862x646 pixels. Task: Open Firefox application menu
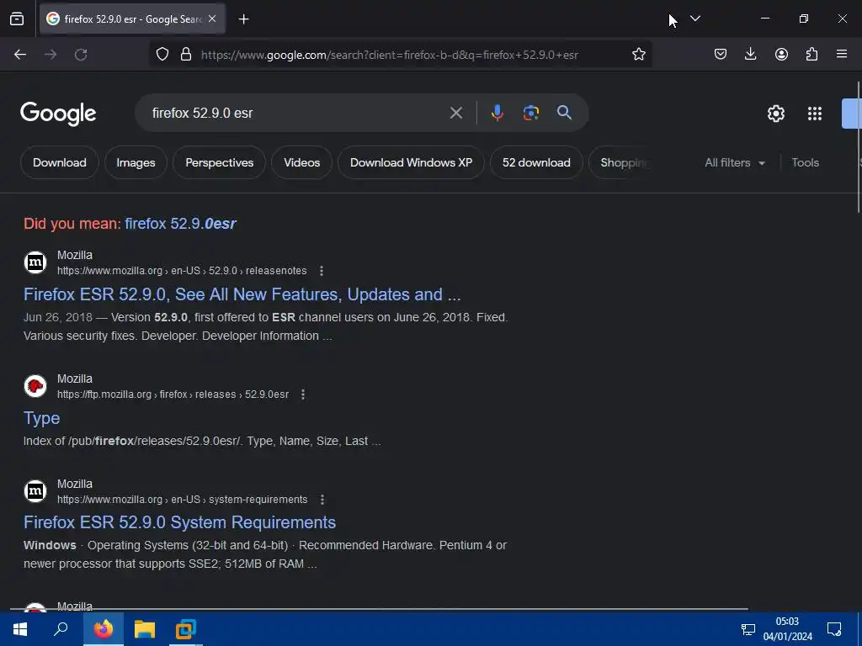(842, 54)
